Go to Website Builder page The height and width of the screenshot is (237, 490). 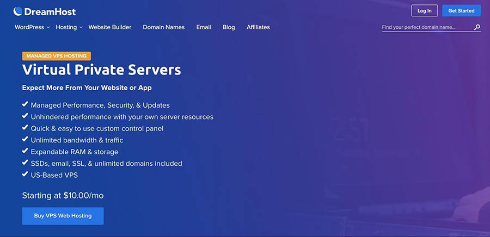click(x=109, y=27)
